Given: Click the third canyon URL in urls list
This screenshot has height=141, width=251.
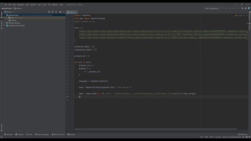Looking at the screenshot, I should (163, 37).
